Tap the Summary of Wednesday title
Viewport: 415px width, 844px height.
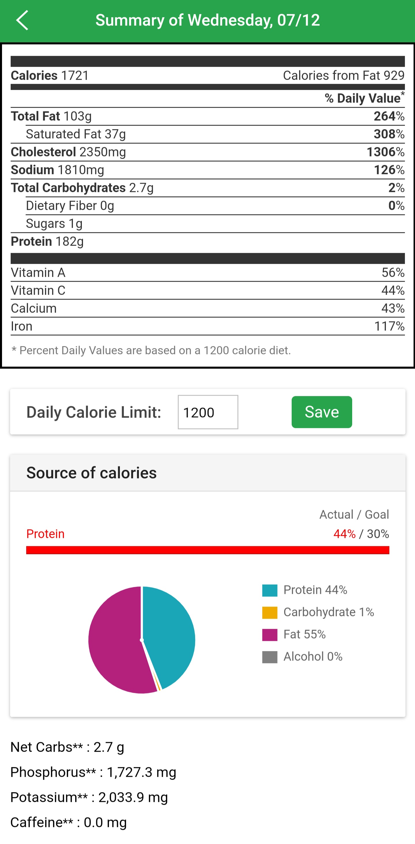(207, 20)
